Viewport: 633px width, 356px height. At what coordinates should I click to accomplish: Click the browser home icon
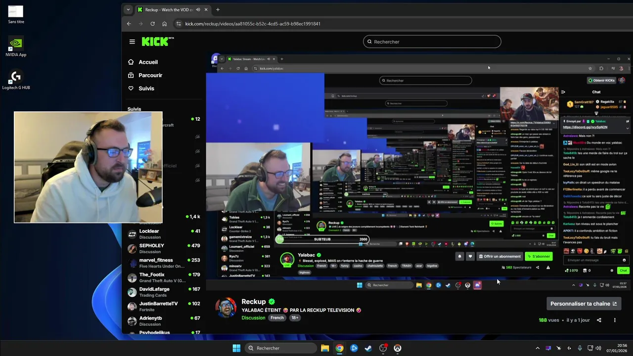165,24
